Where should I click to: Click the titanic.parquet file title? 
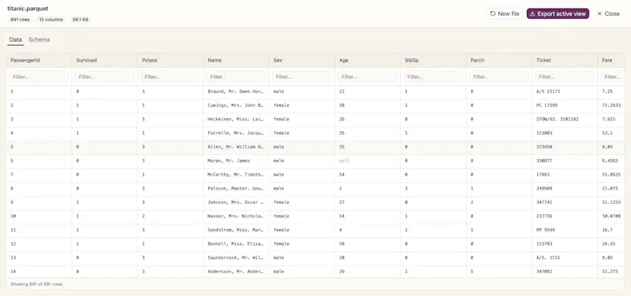coord(28,9)
